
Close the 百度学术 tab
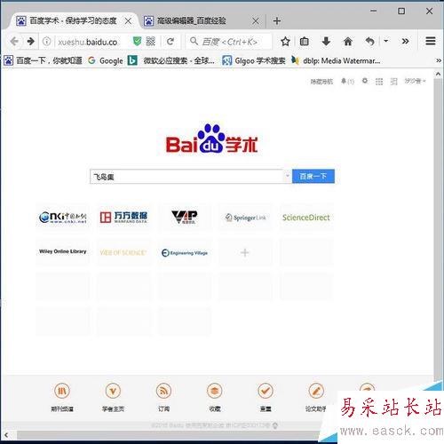coord(128,21)
